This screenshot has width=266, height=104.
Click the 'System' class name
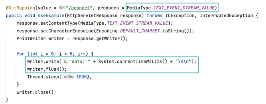click(x=107, y=62)
